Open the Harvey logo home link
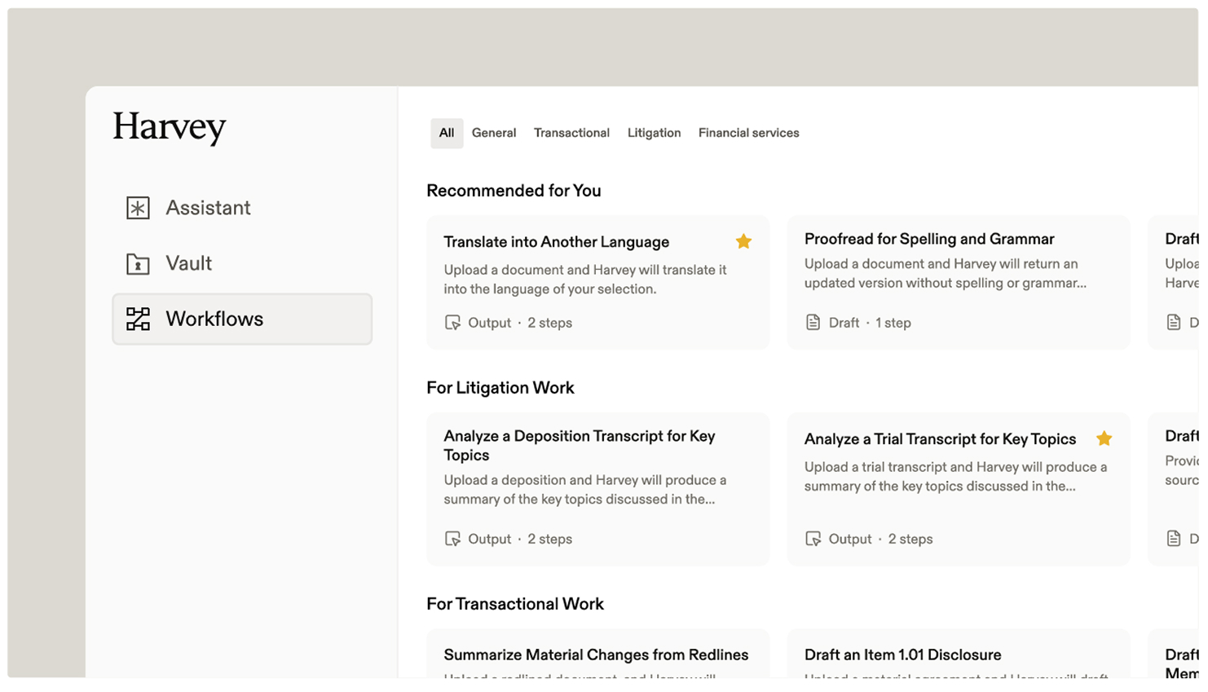1208x692 pixels. pyautogui.click(x=170, y=127)
